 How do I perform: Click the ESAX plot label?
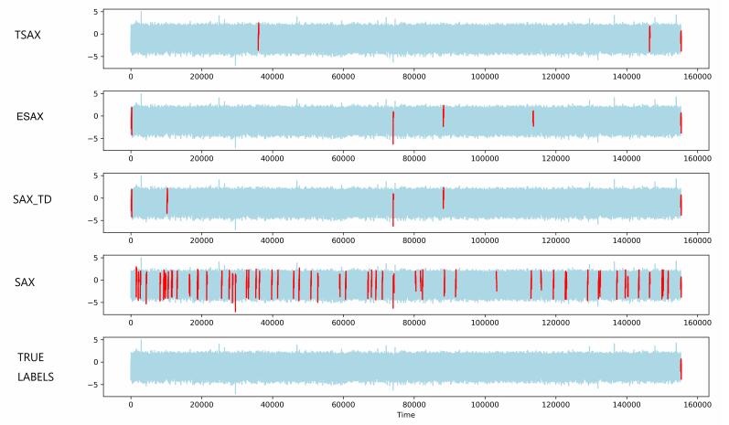[30, 117]
